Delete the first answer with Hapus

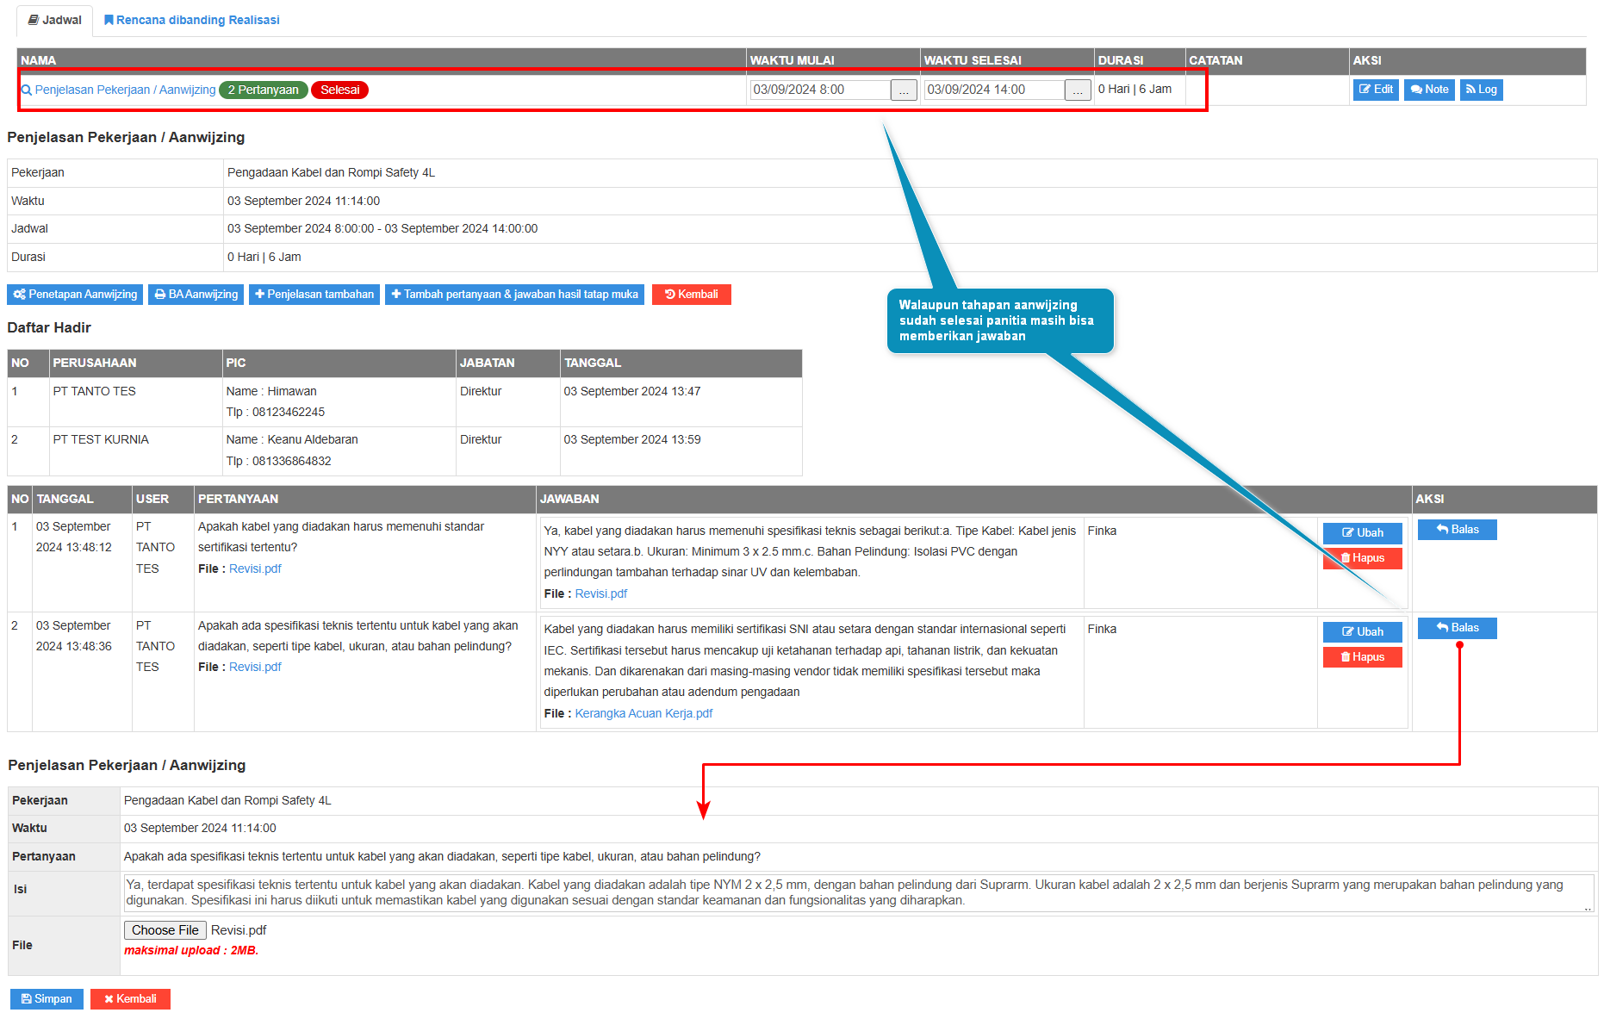click(1363, 558)
